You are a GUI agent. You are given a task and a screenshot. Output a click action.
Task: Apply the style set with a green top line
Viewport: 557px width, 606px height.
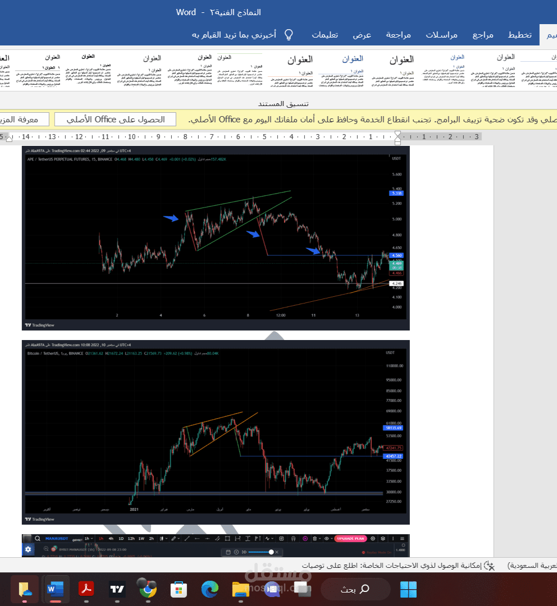(x=240, y=71)
